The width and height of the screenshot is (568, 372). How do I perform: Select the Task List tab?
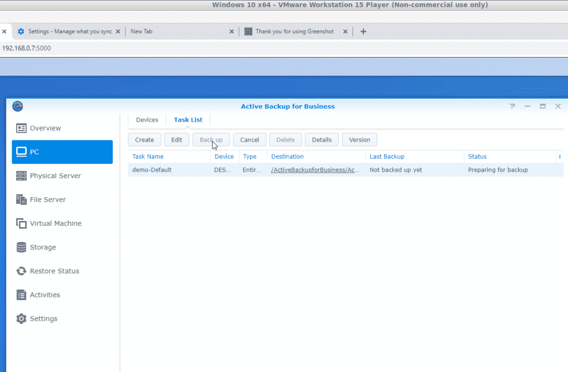point(188,120)
